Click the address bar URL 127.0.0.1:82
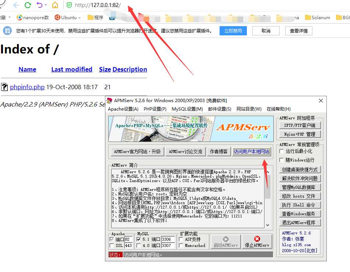 98,5
